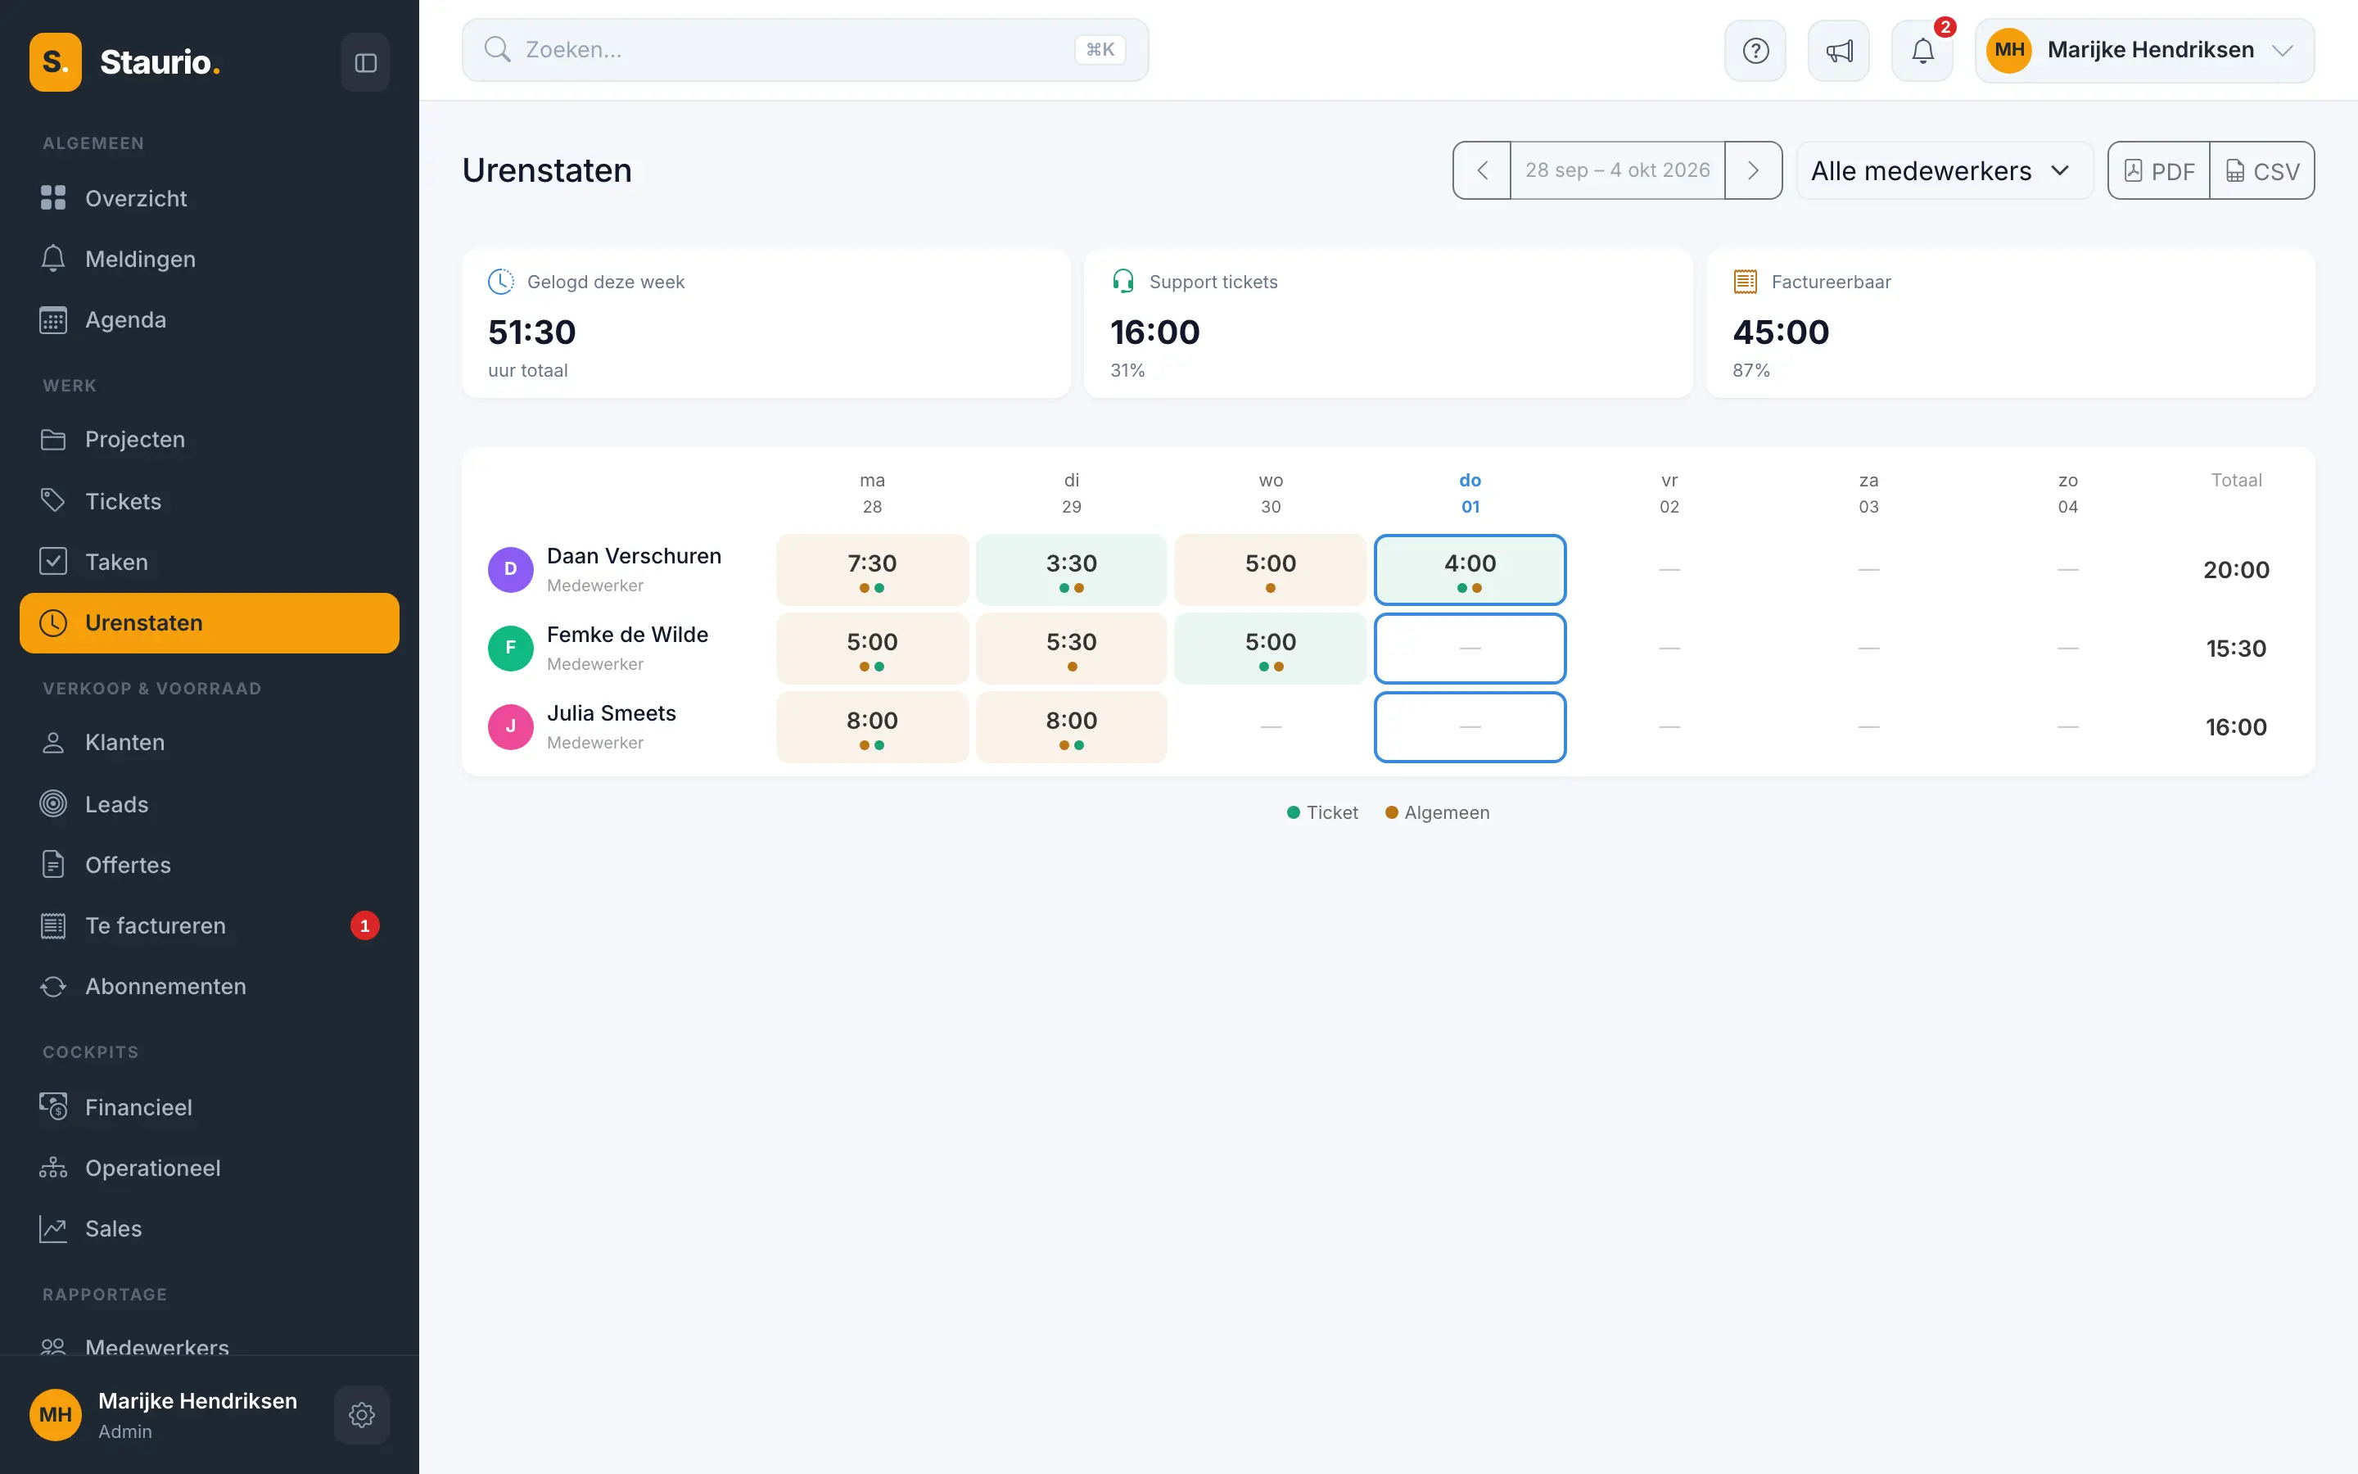Click the Julia Smeets avatar
This screenshot has height=1474, width=2358.
[511, 727]
